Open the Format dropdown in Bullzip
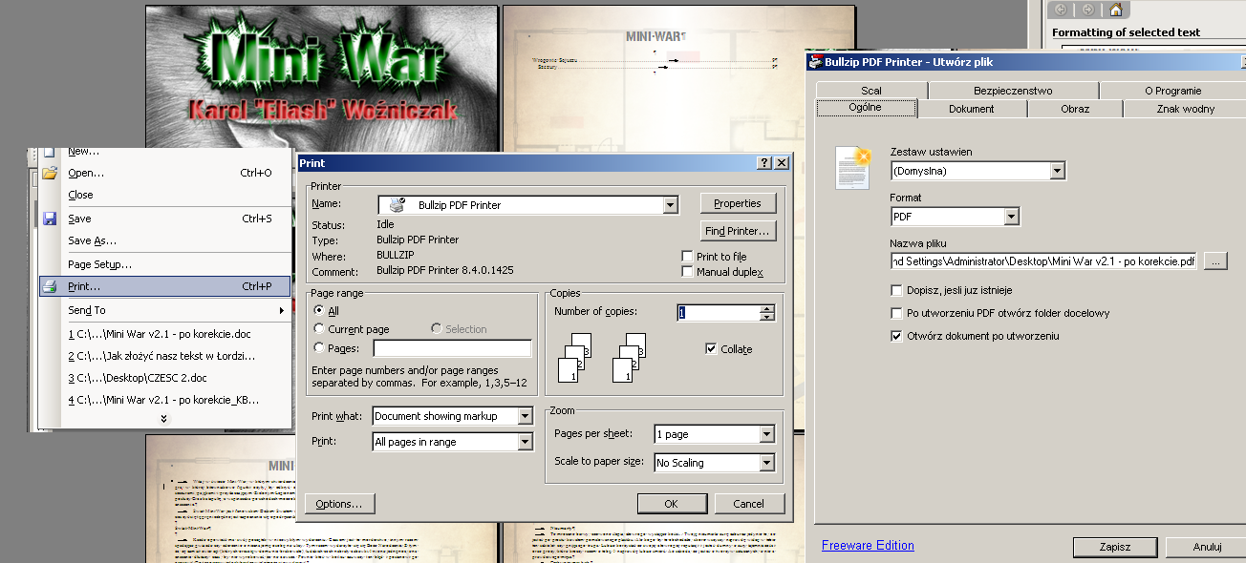Viewport: 1246px width, 563px height. pyautogui.click(x=1012, y=218)
